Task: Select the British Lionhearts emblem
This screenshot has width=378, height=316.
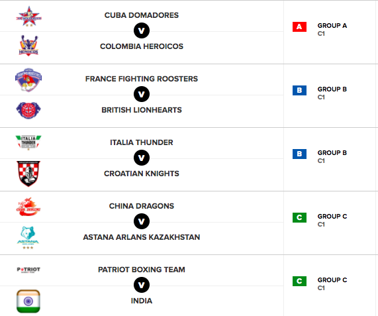Action: [28, 111]
